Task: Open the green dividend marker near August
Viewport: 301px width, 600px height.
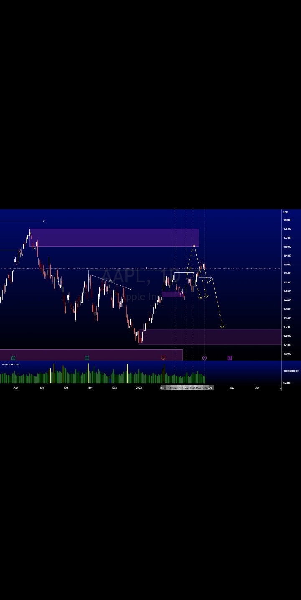Action: (13, 358)
